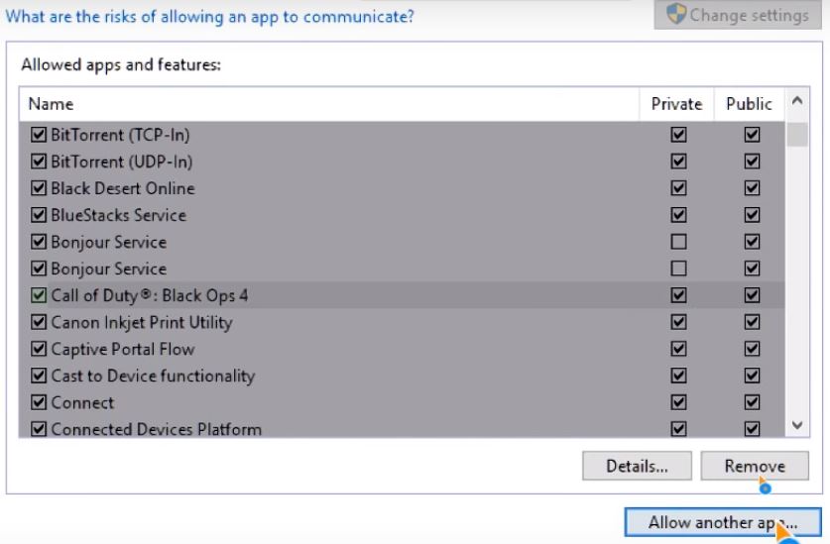The height and width of the screenshot is (544, 830).
Task: Toggle Private for BitTorrent (UDP-In)
Action: pyautogui.click(x=678, y=161)
